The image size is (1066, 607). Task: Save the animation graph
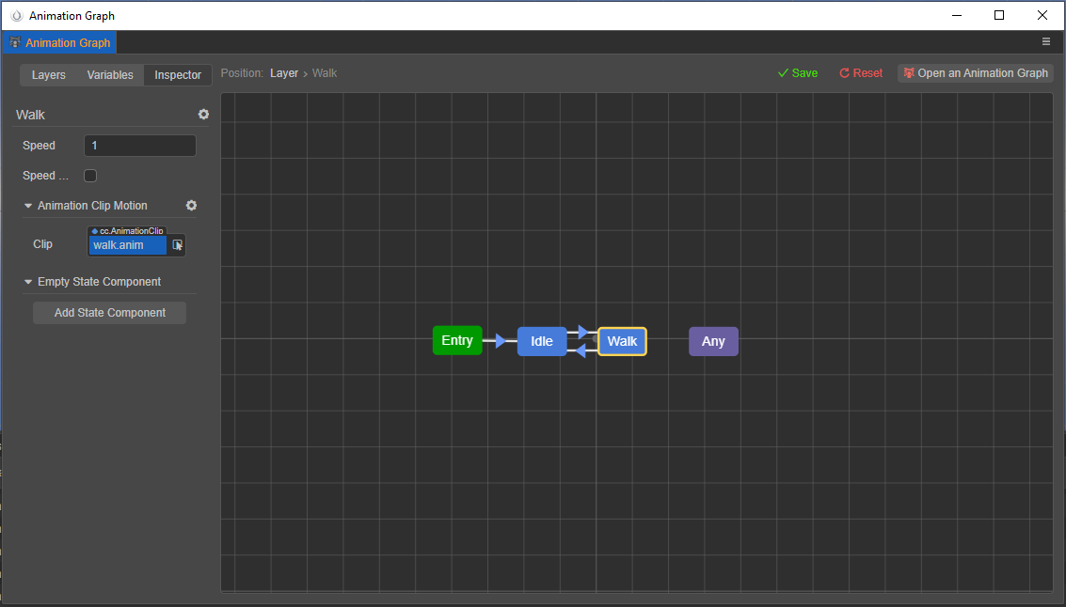pos(797,73)
